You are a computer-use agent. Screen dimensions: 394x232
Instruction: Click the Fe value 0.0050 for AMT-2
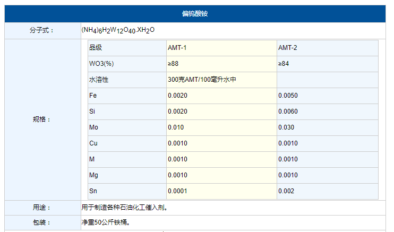coord(288,96)
